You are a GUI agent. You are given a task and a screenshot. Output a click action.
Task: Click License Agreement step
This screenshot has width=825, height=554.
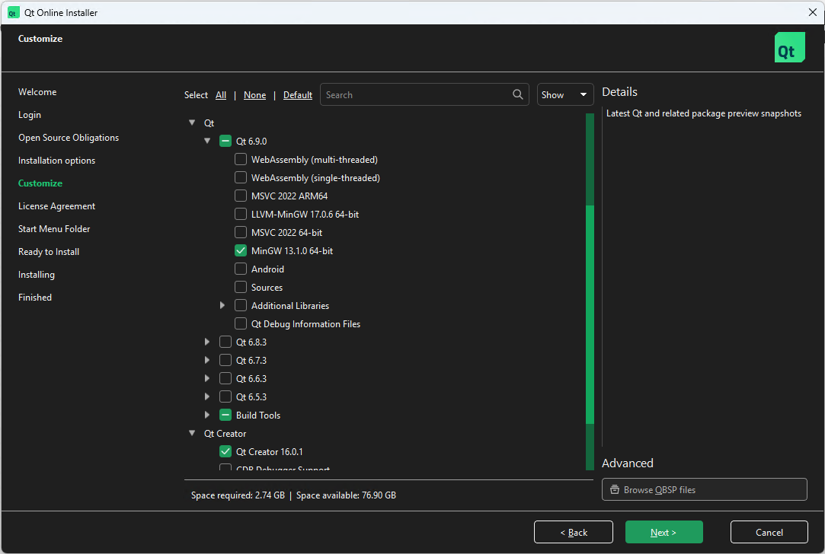(x=57, y=206)
